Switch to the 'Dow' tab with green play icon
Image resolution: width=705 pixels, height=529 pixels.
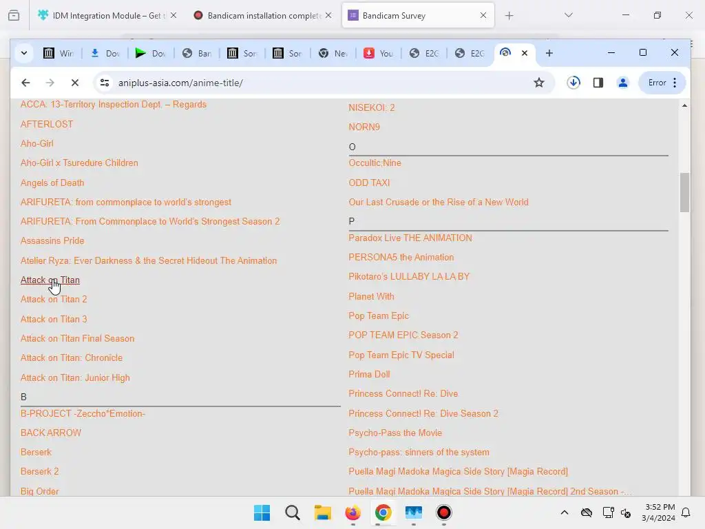click(x=151, y=53)
